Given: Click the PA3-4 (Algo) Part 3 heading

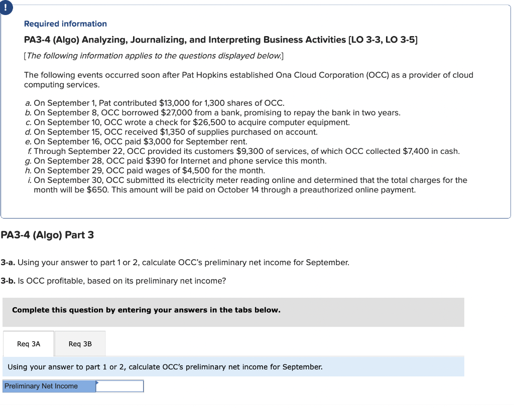Looking at the screenshot, I should coord(49,235).
